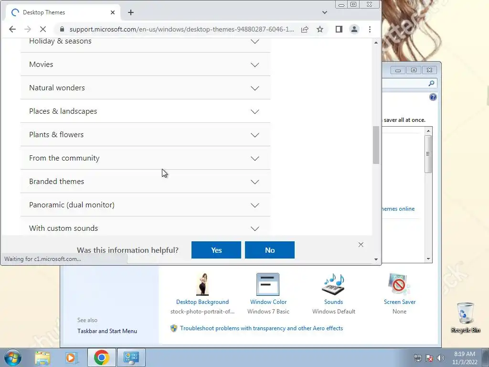Image resolution: width=489 pixels, height=367 pixels.
Task: Dismiss the feedback bar with X
Action: [361, 245]
